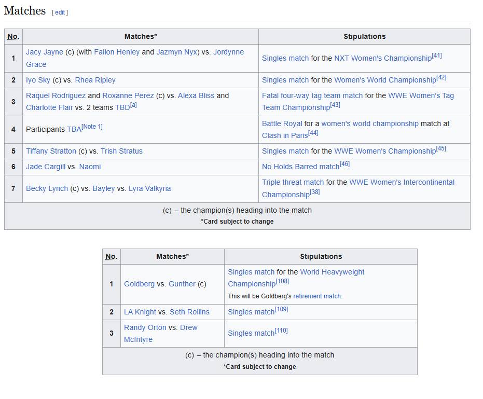The height and width of the screenshot is (399, 483).
Task: Open the Randy Orton link
Action: pos(145,327)
